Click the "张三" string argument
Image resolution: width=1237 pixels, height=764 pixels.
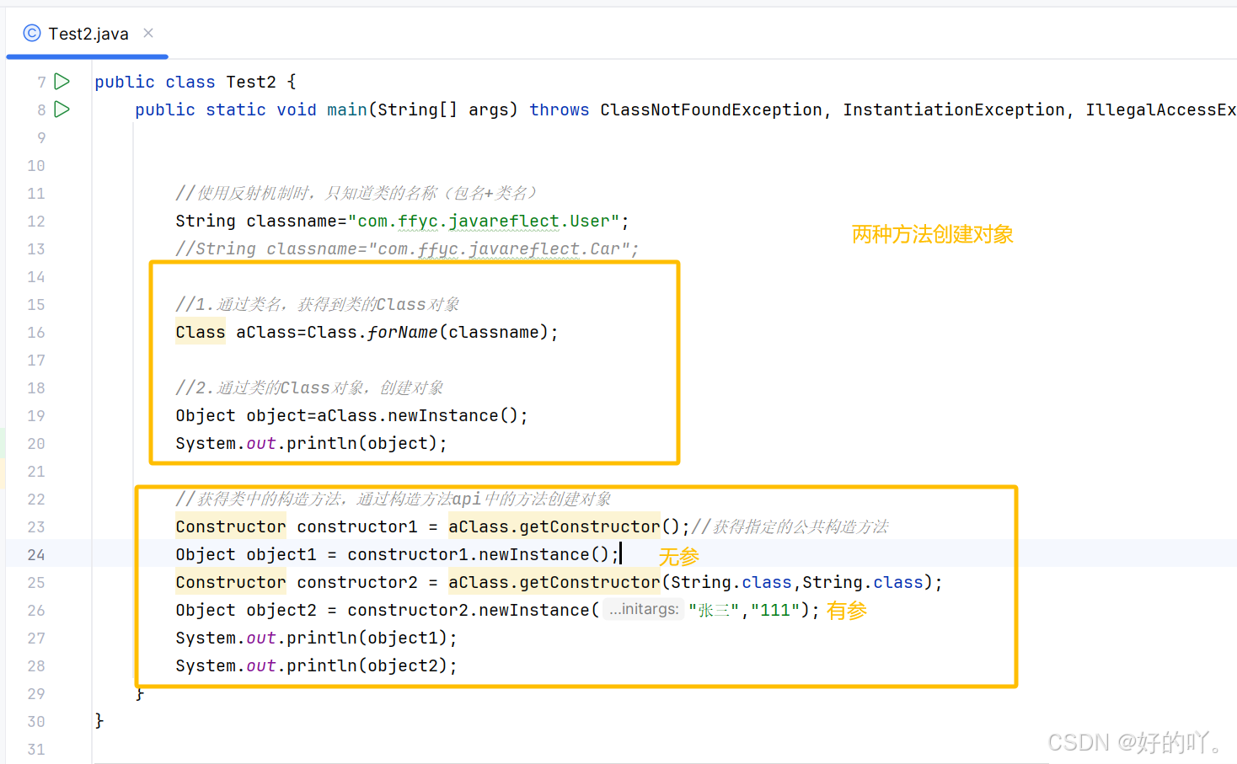[x=714, y=611]
